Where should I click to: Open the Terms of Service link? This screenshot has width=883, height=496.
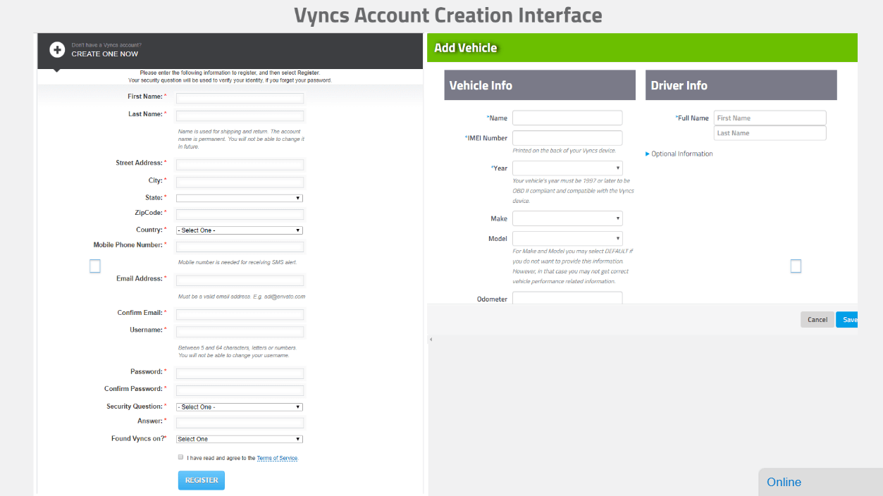[x=277, y=458]
